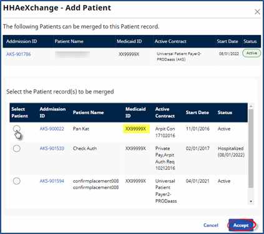Click start date 11/01/2016
The height and width of the screenshot is (234, 264).
click(198, 129)
